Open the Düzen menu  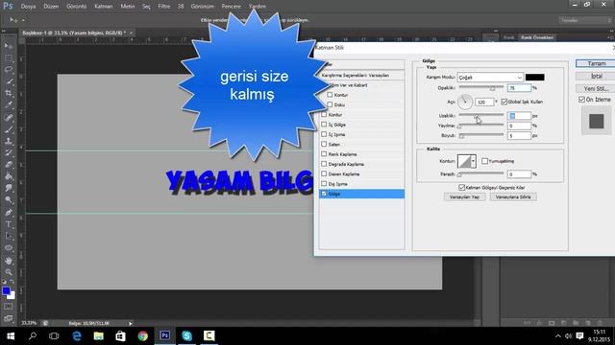tap(51, 7)
